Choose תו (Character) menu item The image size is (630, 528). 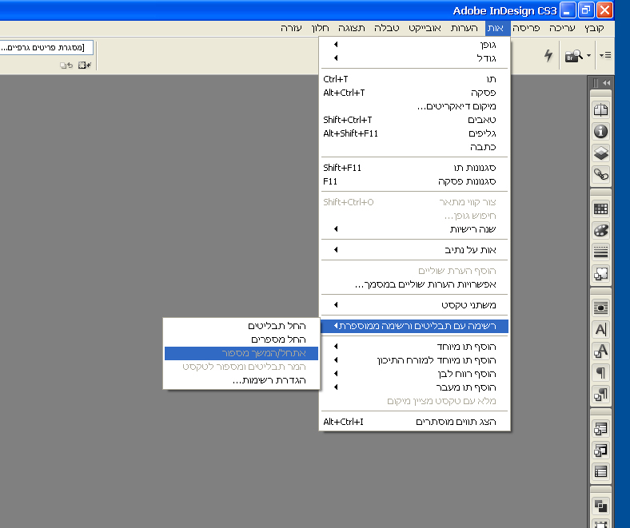pyautogui.click(x=414, y=79)
